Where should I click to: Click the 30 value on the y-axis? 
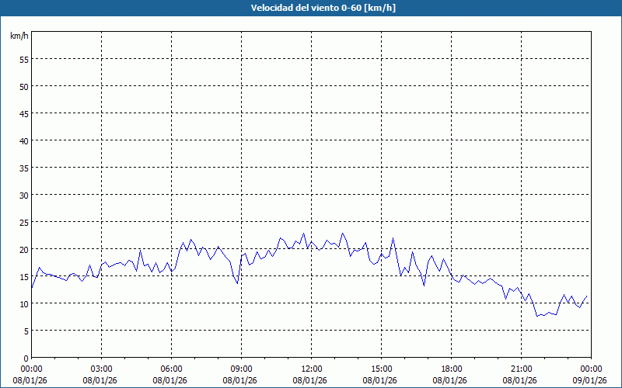[23, 195]
